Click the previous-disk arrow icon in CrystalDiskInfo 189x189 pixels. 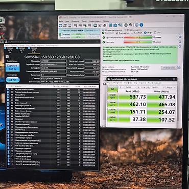coord(7,57)
